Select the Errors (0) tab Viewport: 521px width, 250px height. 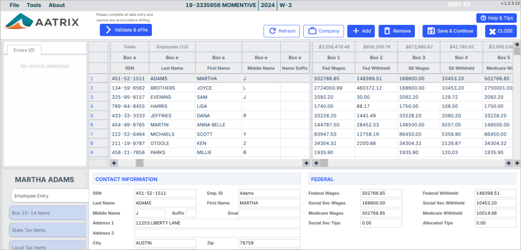tap(24, 50)
